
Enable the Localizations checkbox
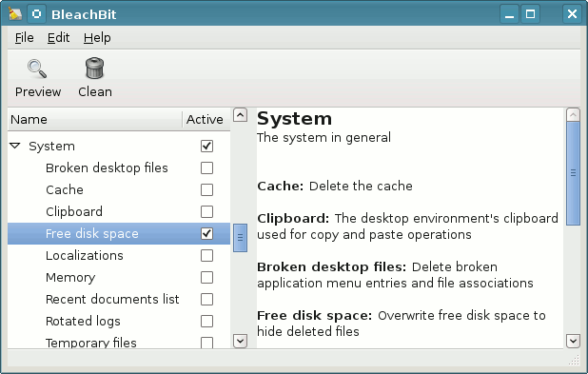click(206, 255)
